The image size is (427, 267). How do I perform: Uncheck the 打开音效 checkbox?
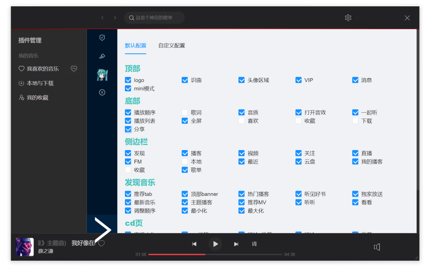point(299,113)
